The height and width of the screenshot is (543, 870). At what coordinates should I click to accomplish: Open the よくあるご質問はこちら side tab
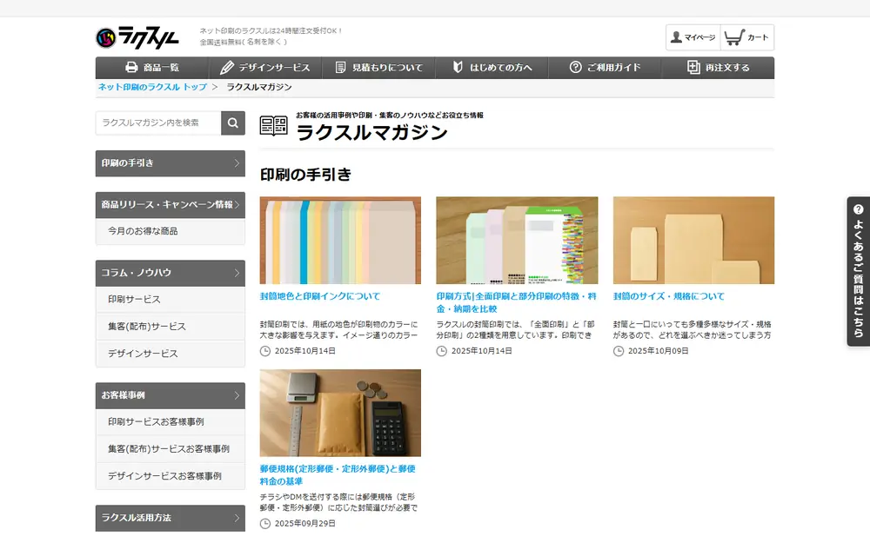[859, 271]
